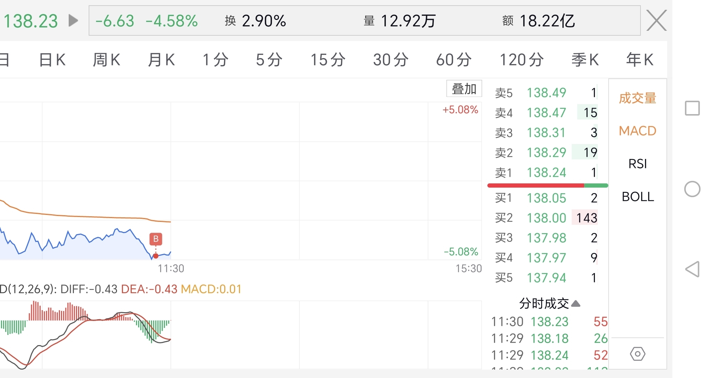Tap the Android back triangle button
The height and width of the screenshot is (378, 712).
point(692,269)
